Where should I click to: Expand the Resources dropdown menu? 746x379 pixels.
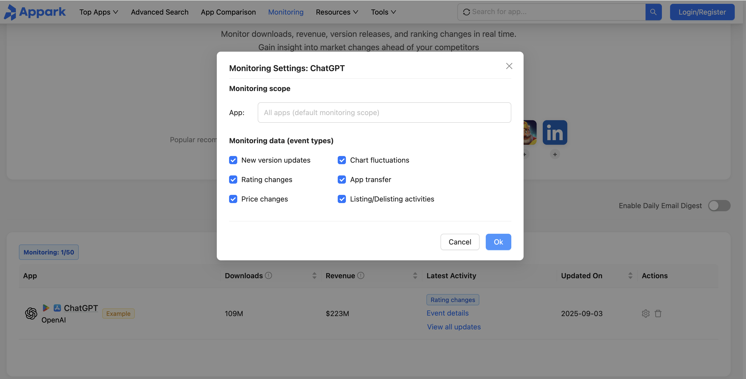337,12
